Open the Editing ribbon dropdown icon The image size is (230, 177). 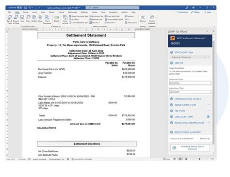point(143,19)
